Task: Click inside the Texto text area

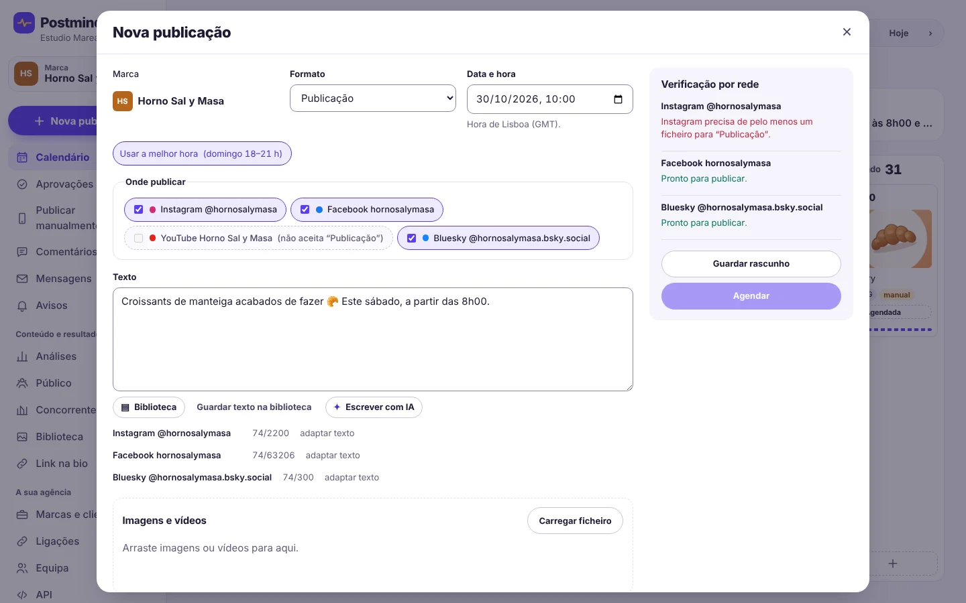Action: [x=373, y=340]
